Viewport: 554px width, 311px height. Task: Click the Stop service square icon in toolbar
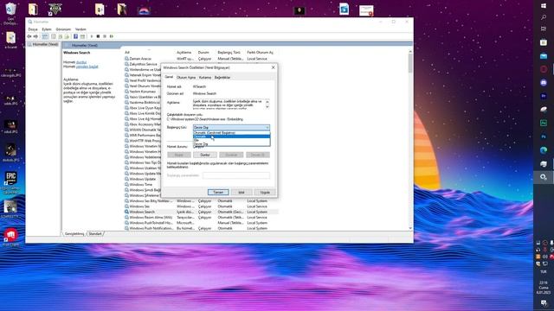click(x=98, y=36)
